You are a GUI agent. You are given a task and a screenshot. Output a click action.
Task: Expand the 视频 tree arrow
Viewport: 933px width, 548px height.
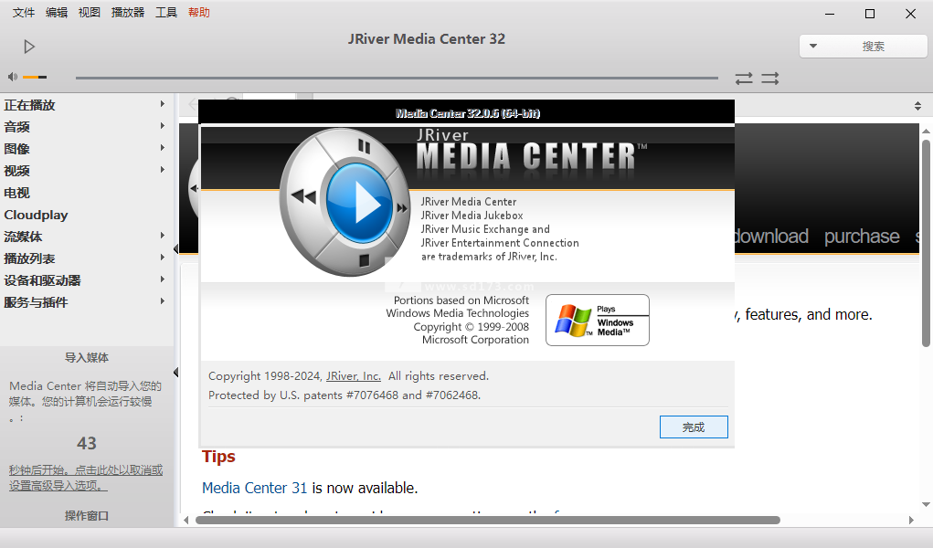tap(163, 170)
